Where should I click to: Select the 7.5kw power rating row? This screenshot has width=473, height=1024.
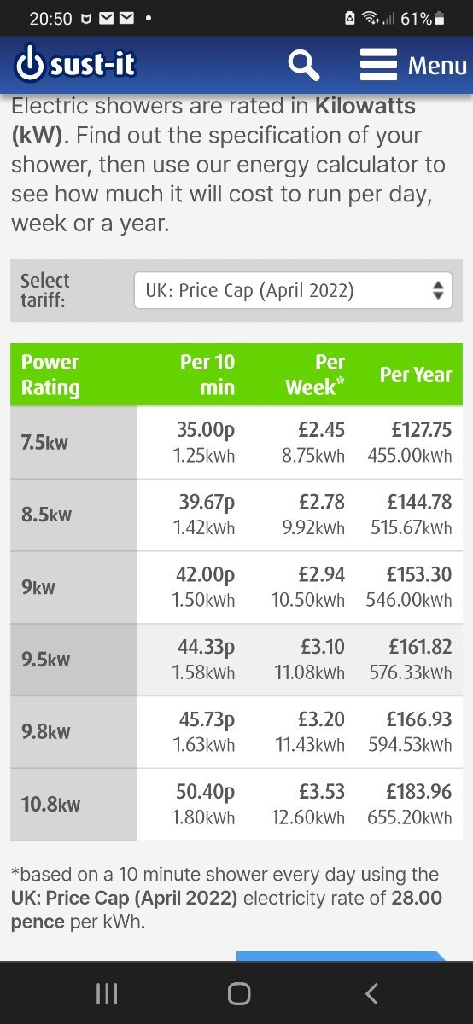(236, 442)
